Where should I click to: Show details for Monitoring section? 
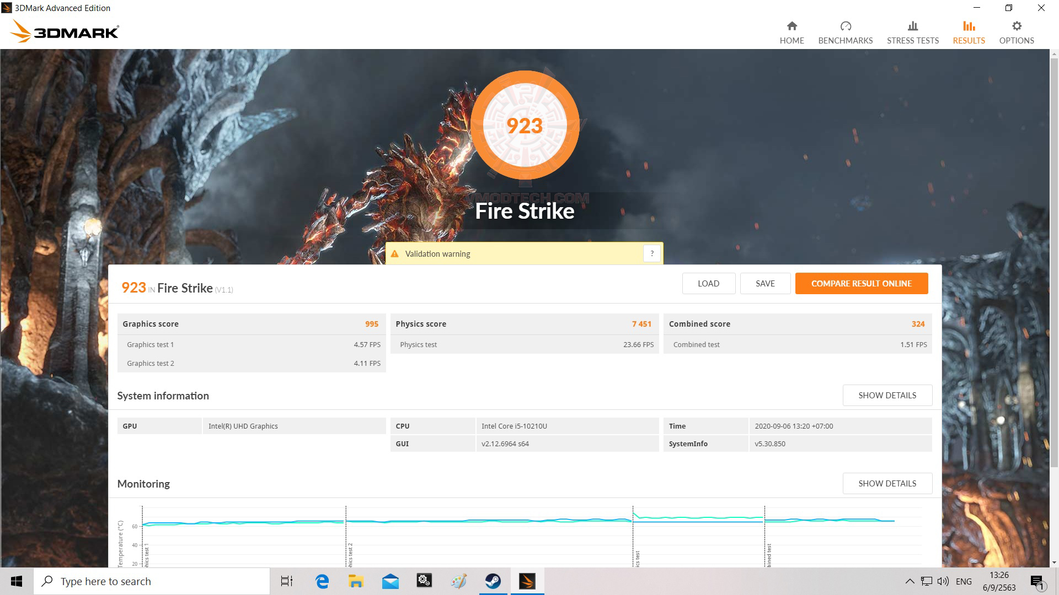click(887, 483)
